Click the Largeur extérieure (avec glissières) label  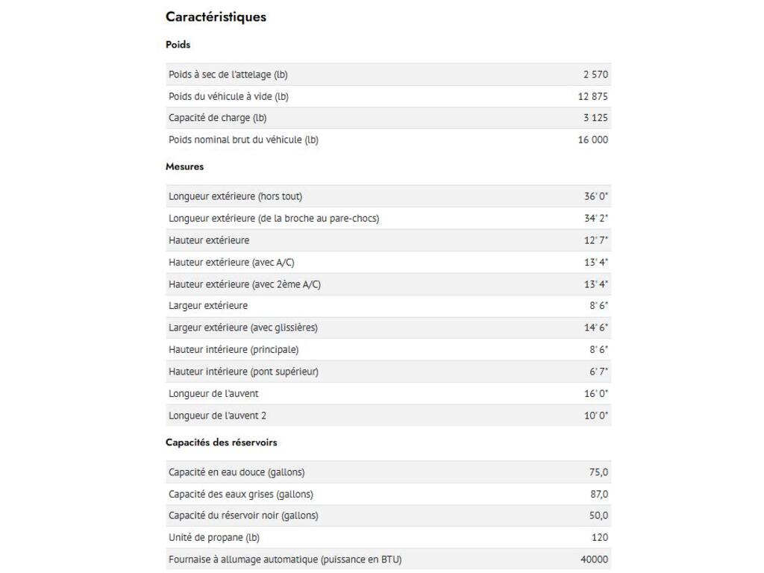point(243,328)
